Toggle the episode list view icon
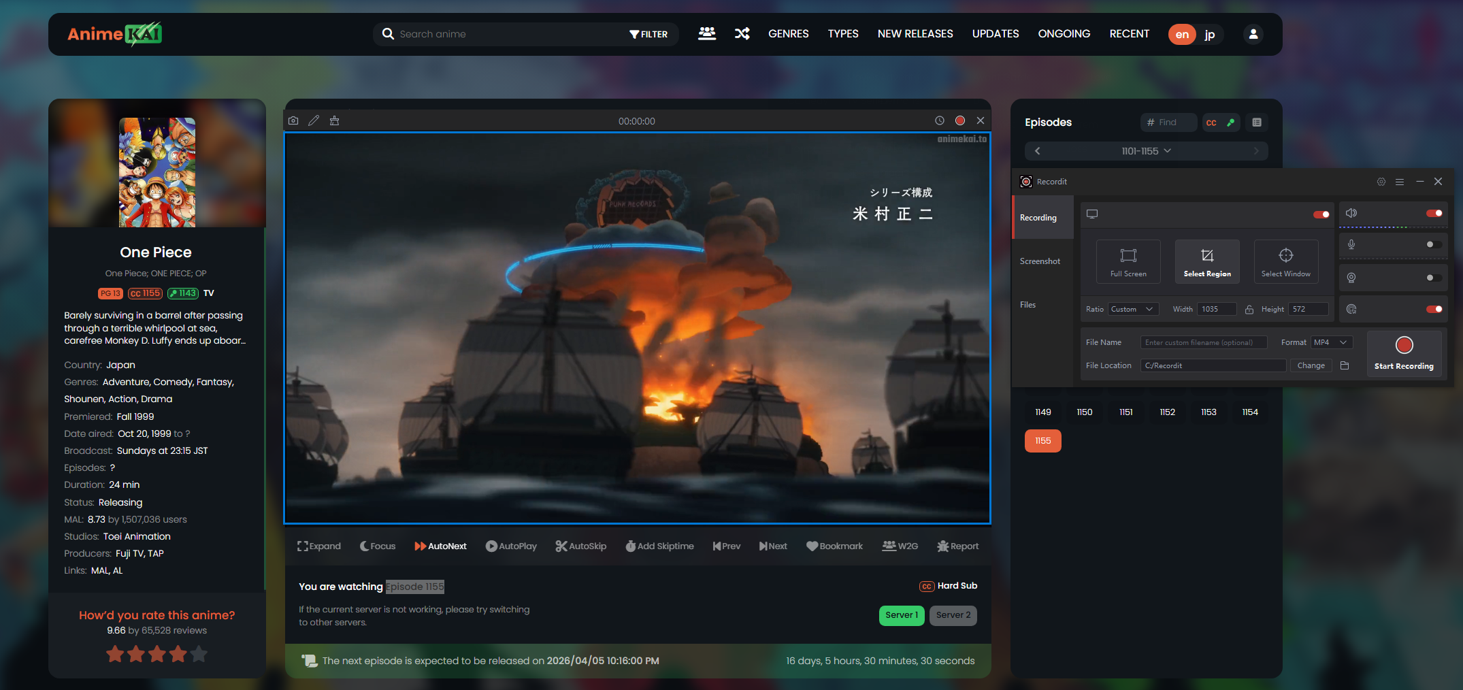The width and height of the screenshot is (1463, 690). coord(1257,122)
